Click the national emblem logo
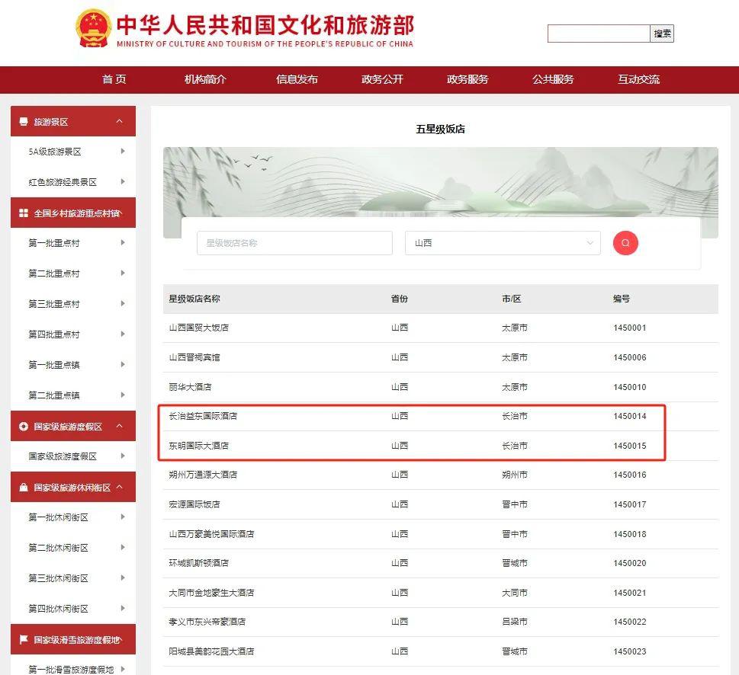739x675 pixels. coord(93,29)
